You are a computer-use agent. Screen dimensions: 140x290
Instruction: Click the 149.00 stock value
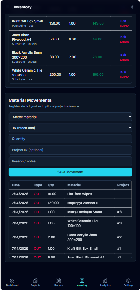tap(98, 23)
